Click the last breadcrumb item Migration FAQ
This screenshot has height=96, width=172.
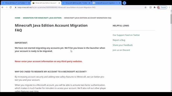pyautogui.click(x=88, y=18)
